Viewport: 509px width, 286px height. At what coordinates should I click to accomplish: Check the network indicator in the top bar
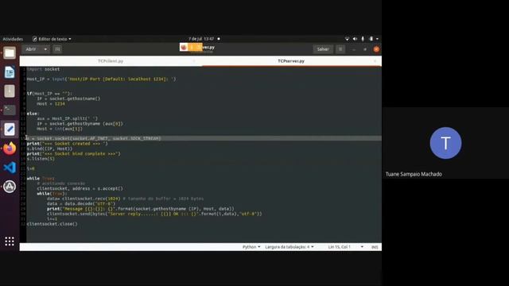[x=347, y=39]
